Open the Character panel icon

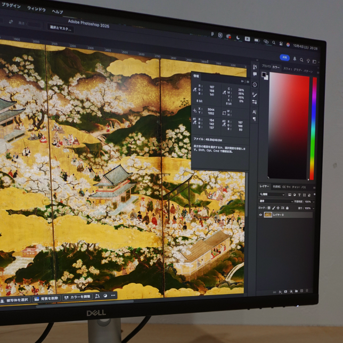(254, 112)
